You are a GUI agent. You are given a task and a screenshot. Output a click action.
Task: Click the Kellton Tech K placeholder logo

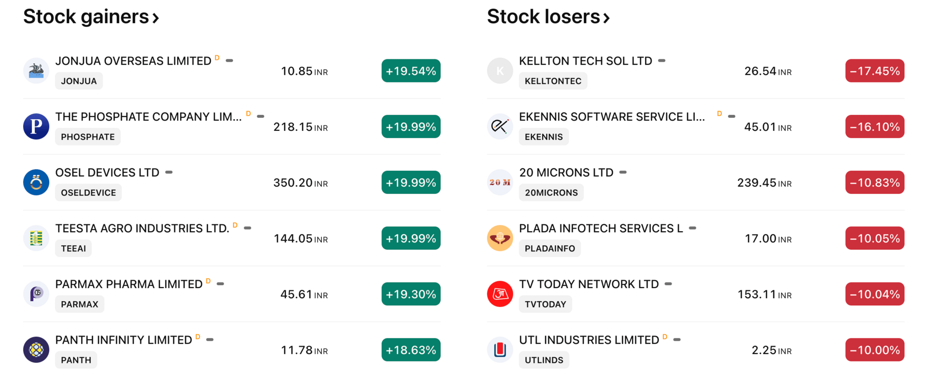pyautogui.click(x=500, y=71)
